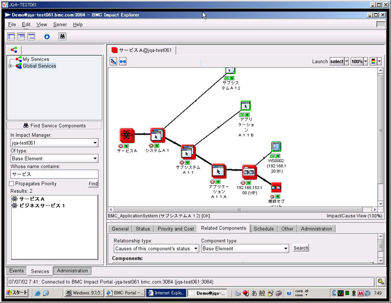Toggle the Propagates Priority checkbox
Screen dimensions: 391x303
pos(11,184)
